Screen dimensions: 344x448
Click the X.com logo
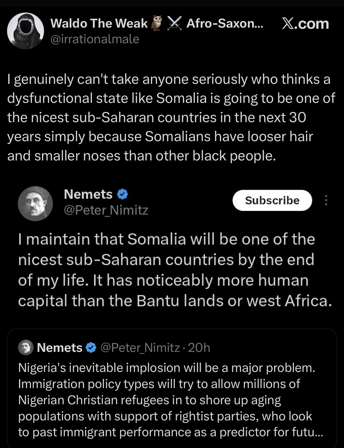[305, 24]
